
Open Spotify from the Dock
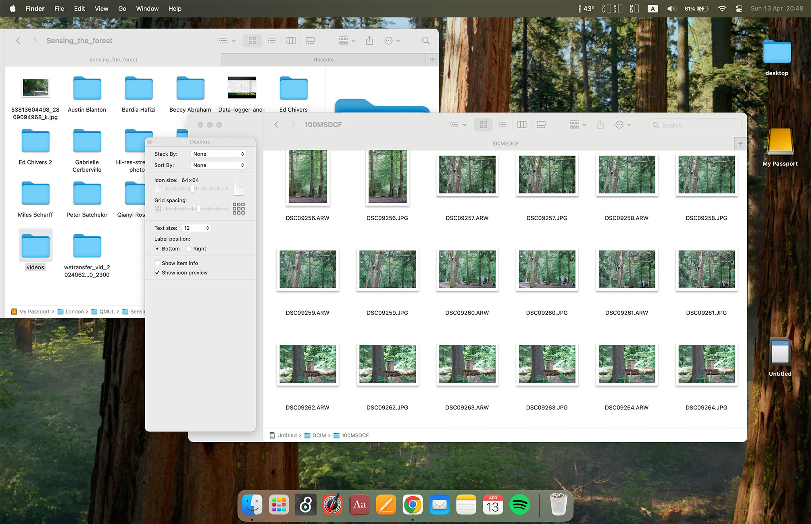click(519, 505)
